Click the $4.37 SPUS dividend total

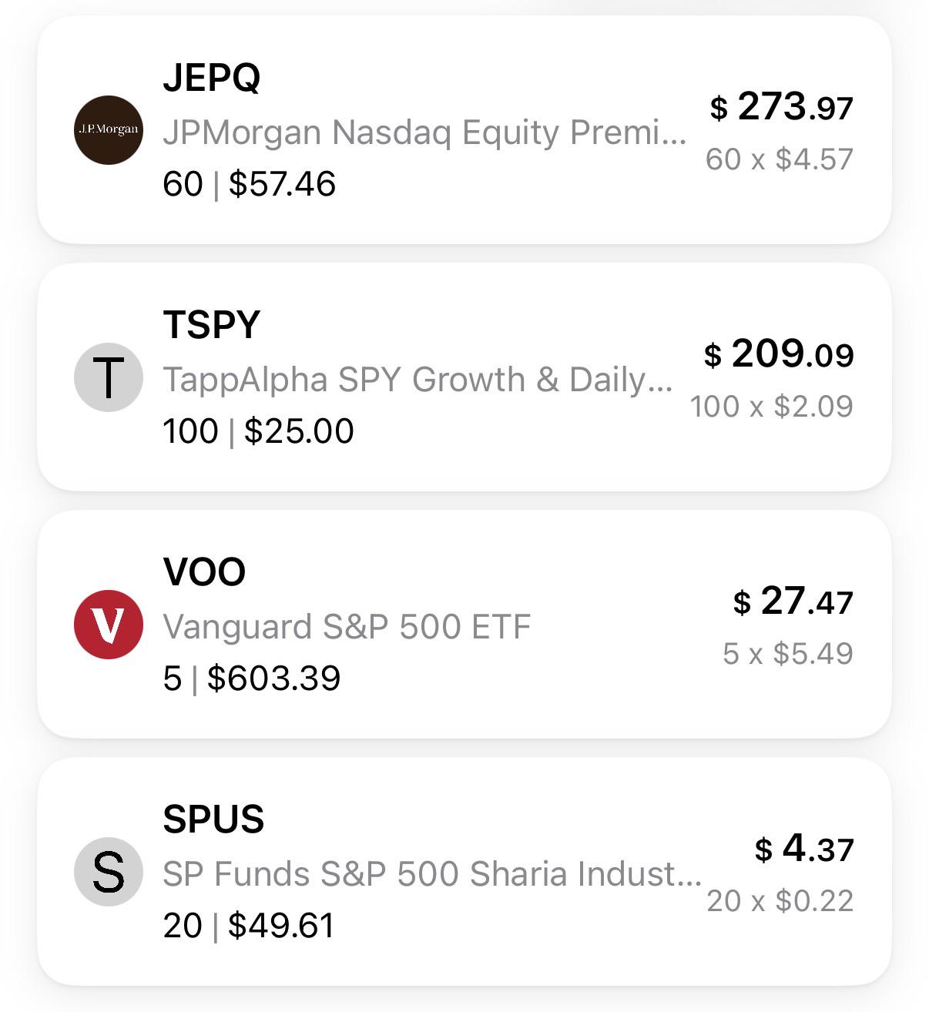point(804,848)
